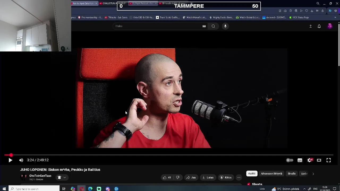Open the YouTube notifications bell
Viewport: 340px width, 191px height.
click(x=319, y=26)
